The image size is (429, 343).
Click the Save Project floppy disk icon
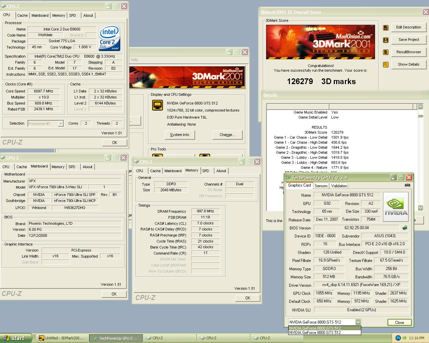(386, 40)
